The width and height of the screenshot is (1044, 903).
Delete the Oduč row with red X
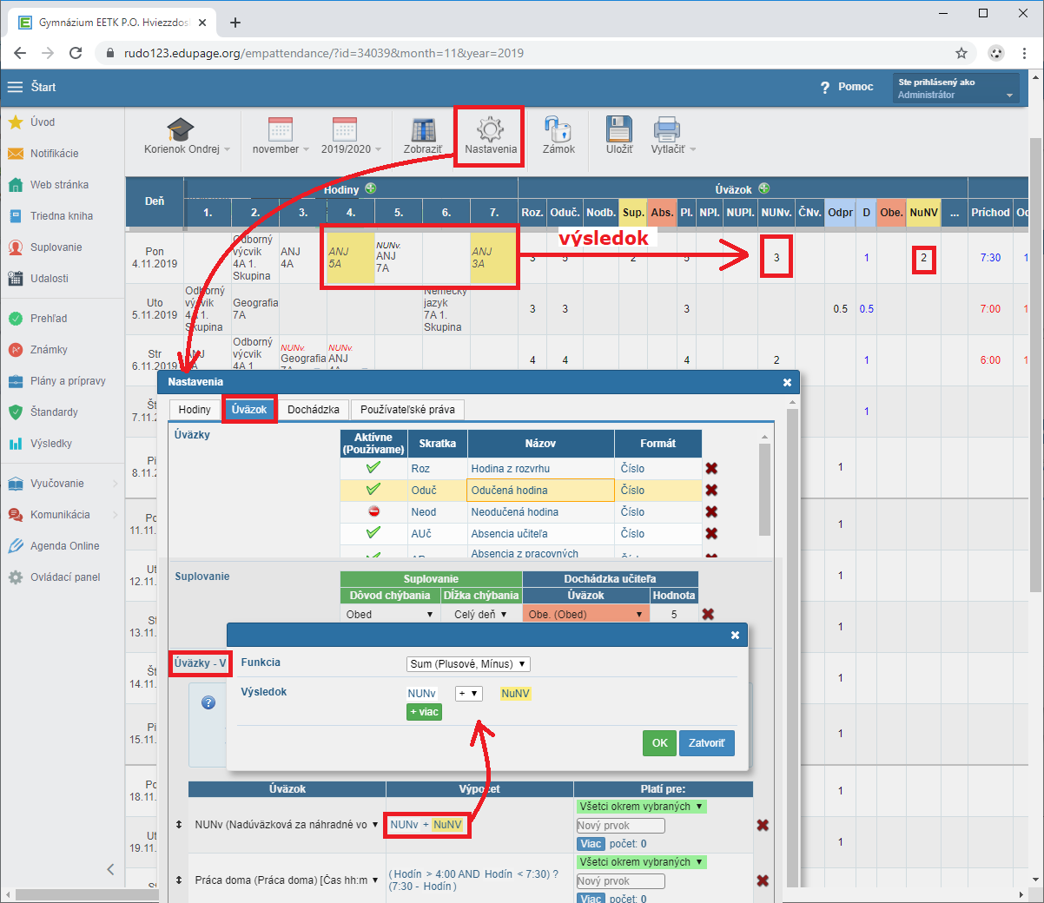click(x=711, y=491)
